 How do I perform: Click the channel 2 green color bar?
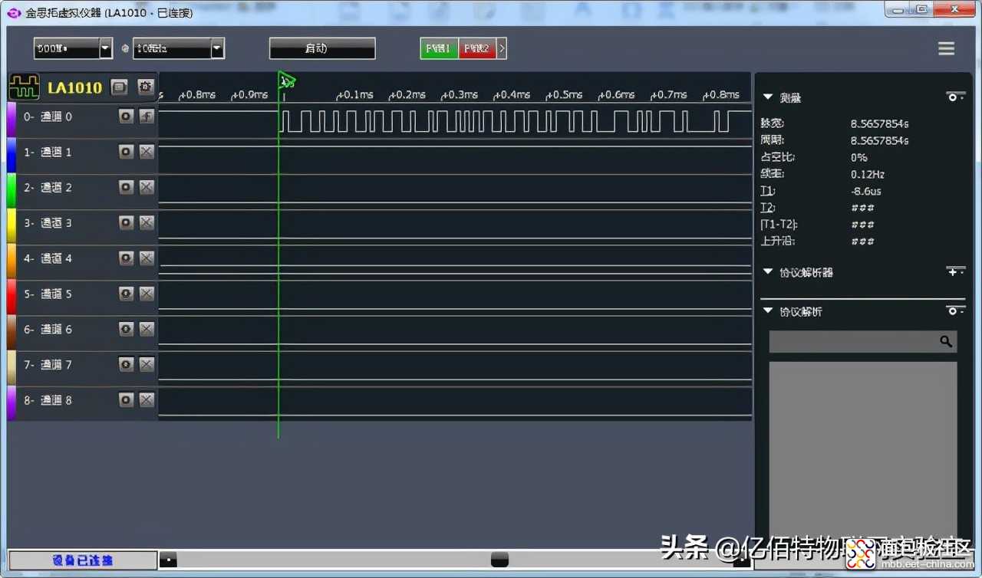(x=12, y=191)
